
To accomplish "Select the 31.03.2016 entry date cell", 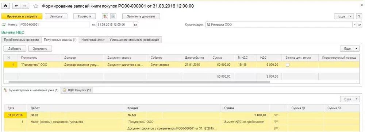I will tap(15, 115).
